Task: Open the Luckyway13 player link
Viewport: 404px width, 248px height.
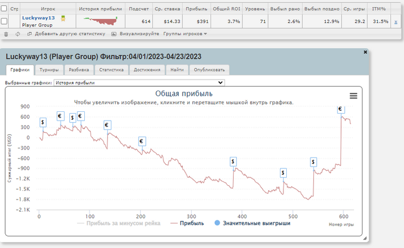Action: (39, 18)
